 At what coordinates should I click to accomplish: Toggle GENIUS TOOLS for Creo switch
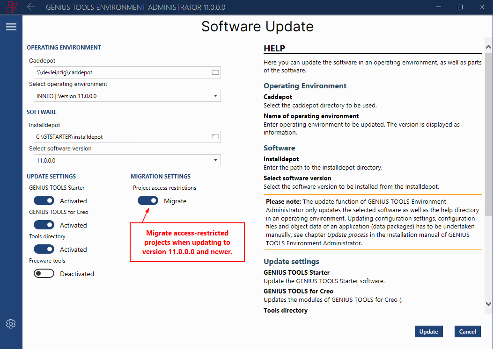[44, 225]
